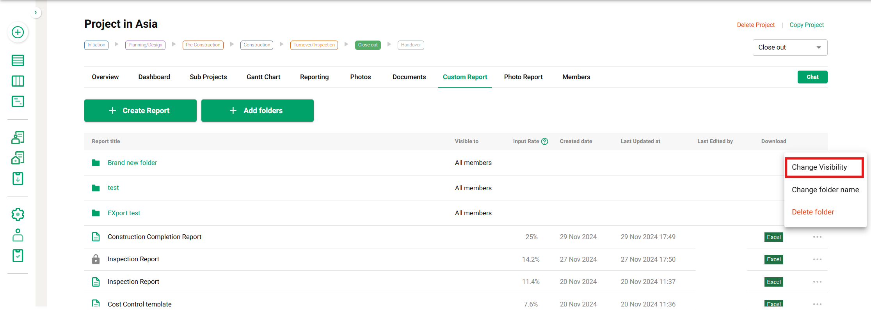The image size is (871, 310).
Task: Click the clipboard checkmark icon in sidebar
Action: pyautogui.click(x=18, y=256)
